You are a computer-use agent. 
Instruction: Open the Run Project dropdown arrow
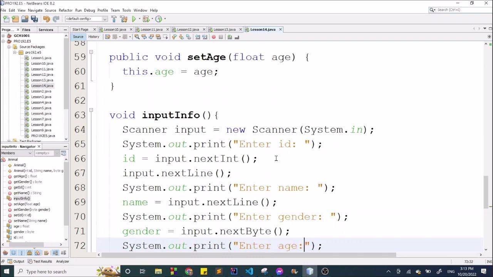point(139,18)
